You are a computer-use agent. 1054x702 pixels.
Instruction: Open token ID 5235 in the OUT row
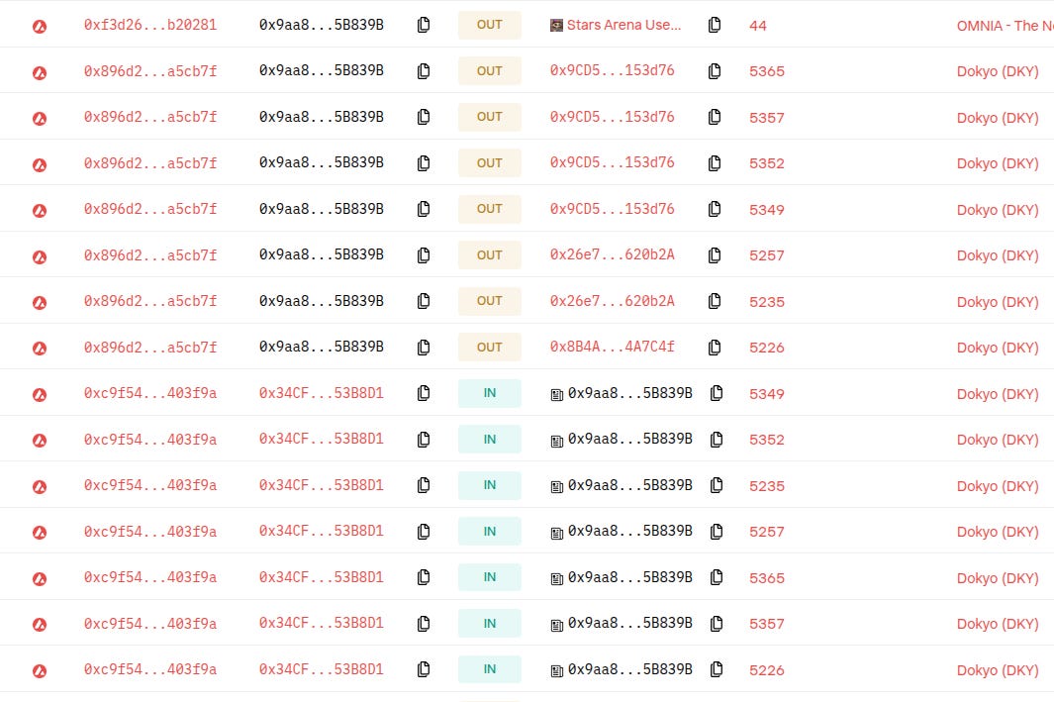(x=767, y=302)
